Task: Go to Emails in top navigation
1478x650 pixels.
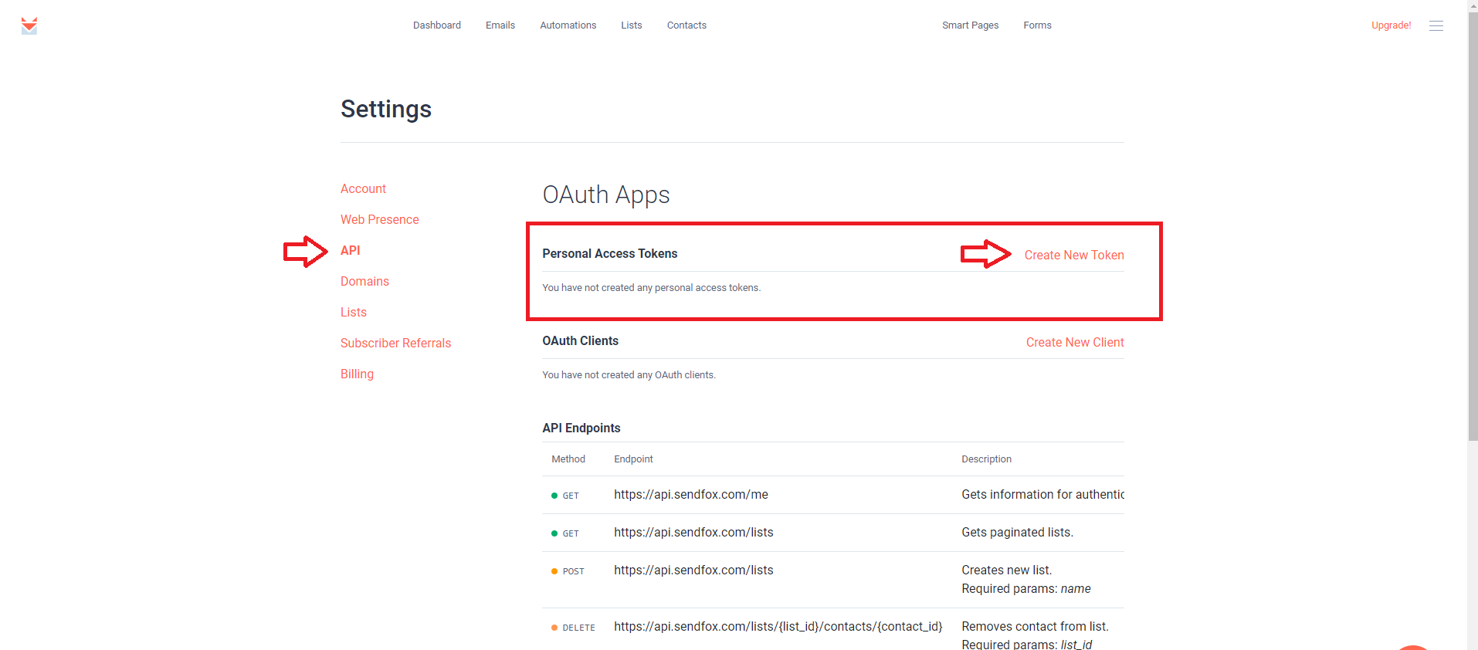Action: (500, 25)
